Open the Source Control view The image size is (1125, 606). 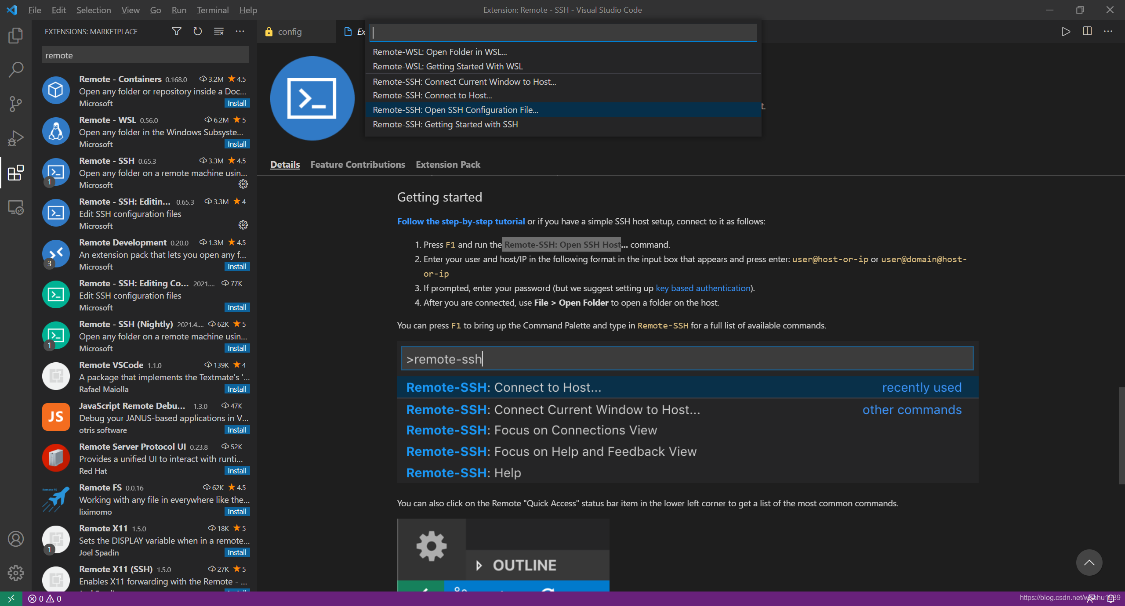[x=16, y=104]
